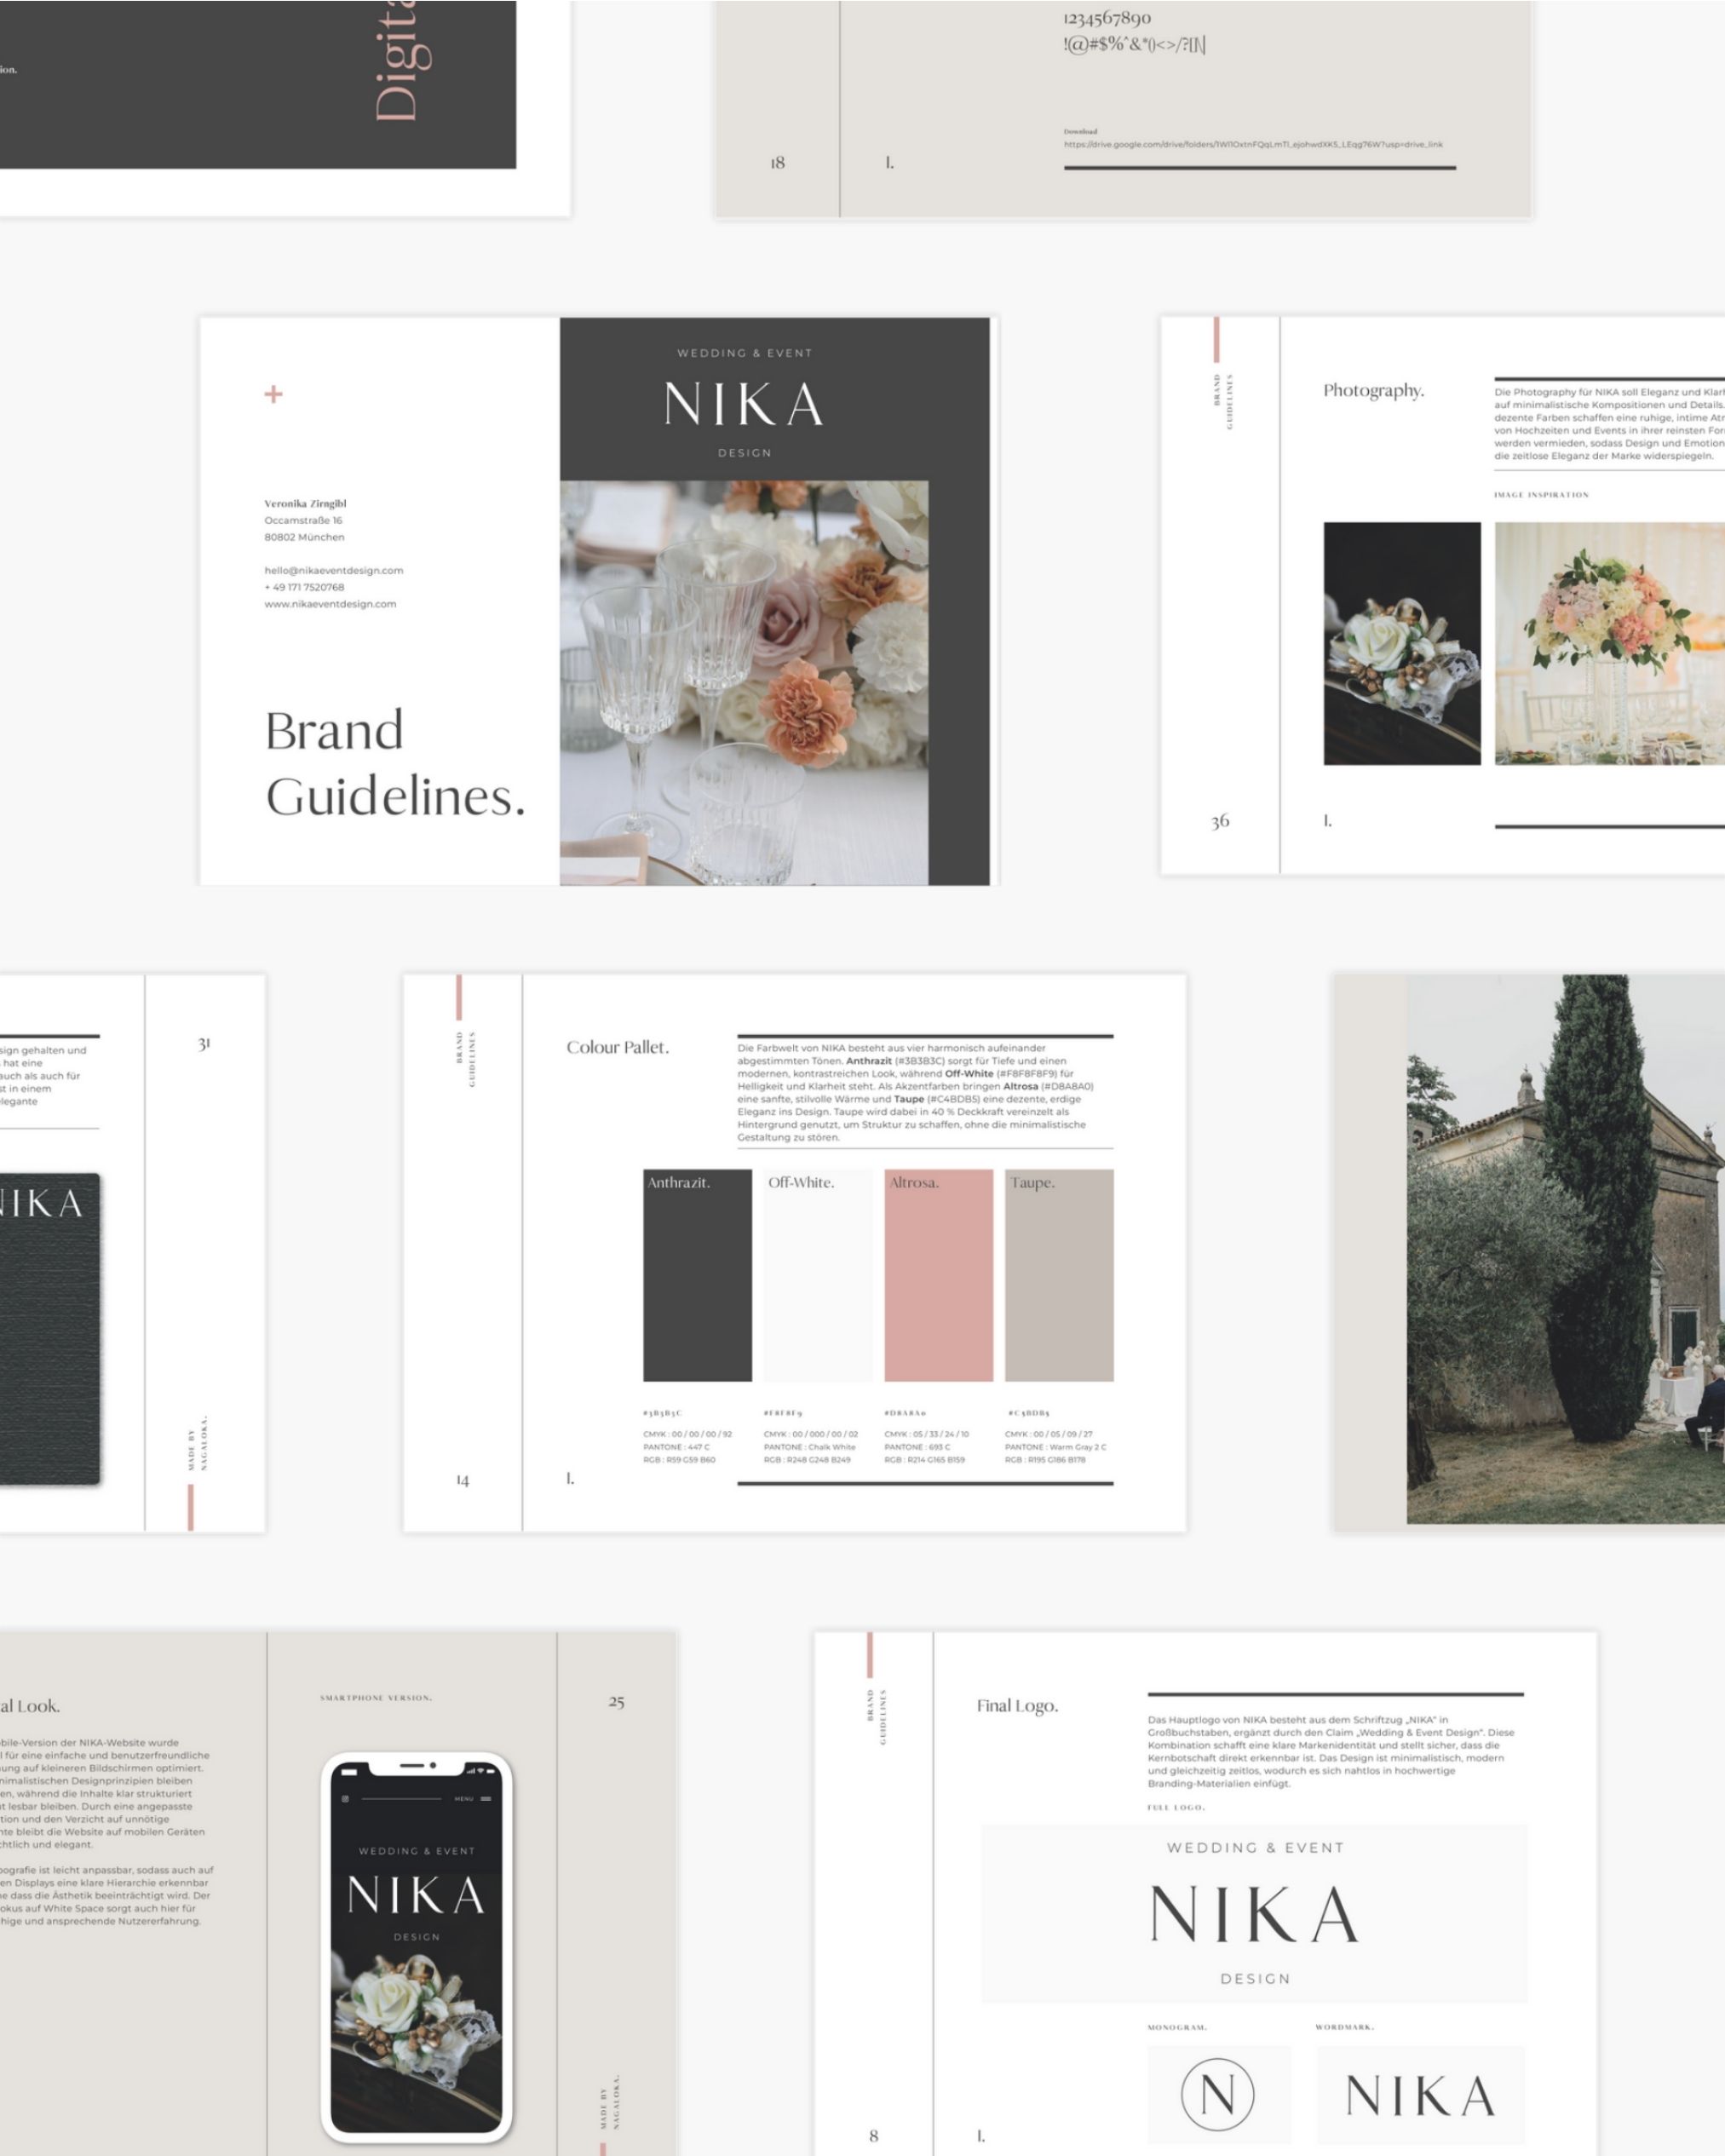The width and height of the screenshot is (1725, 2156).
Task: Select the Anthrazit colour swatch
Action: pyautogui.click(x=697, y=1275)
